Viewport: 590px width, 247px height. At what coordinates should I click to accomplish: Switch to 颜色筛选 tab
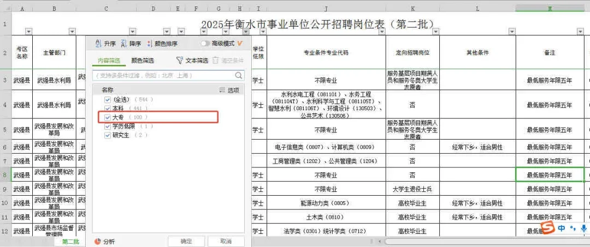[143, 61]
